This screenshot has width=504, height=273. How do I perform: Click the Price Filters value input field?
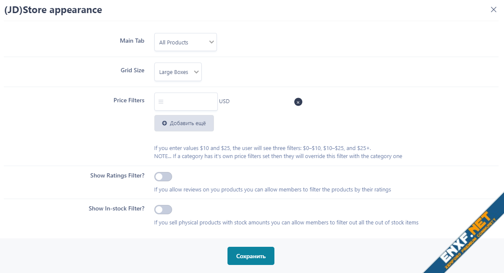[x=190, y=102]
